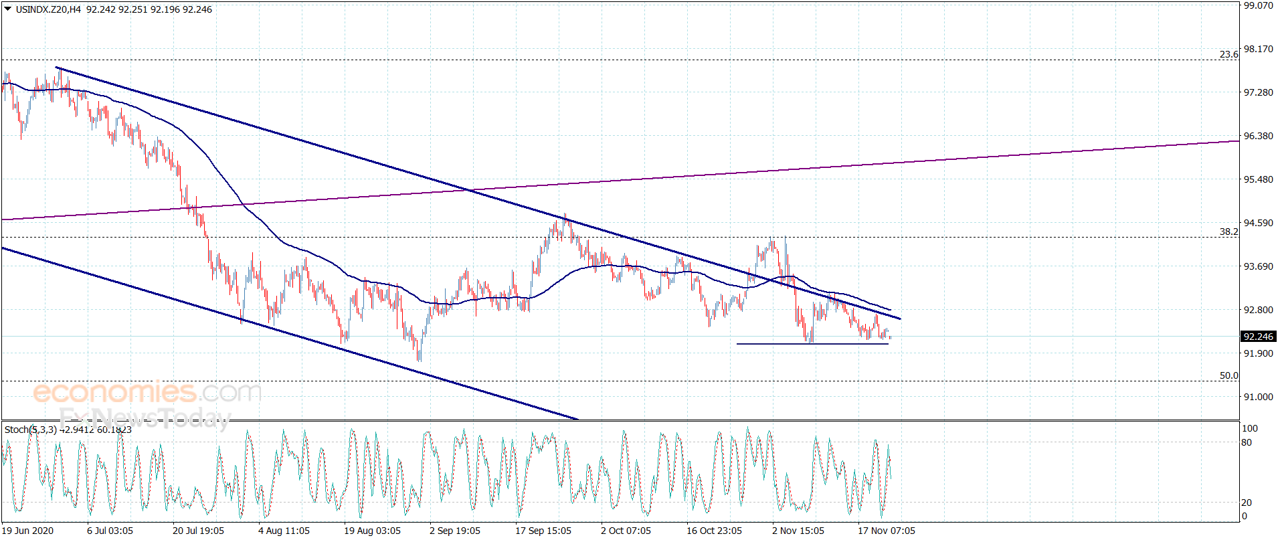Click the 2 Nov 15:05 time label

(798, 531)
